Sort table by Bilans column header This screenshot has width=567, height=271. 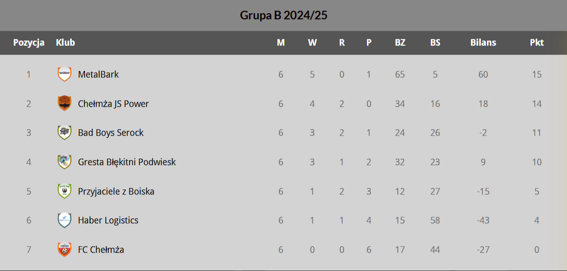(x=483, y=43)
